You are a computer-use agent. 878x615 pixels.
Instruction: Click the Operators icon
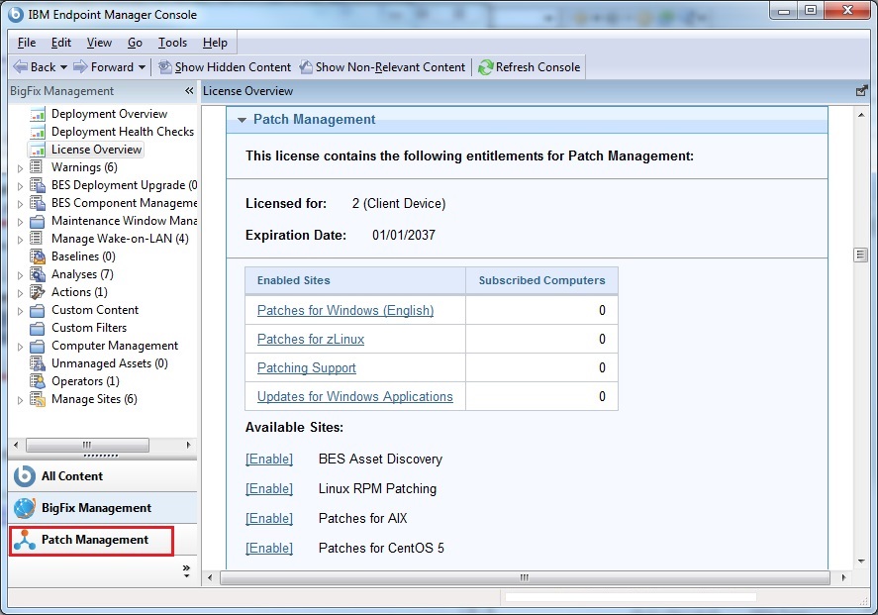[x=38, y=382]
